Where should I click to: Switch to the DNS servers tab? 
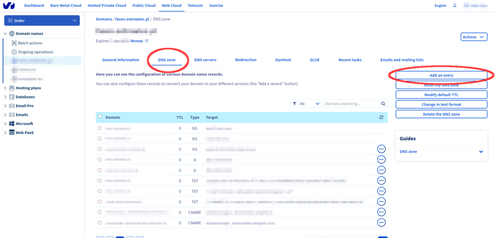coord(205,60)
